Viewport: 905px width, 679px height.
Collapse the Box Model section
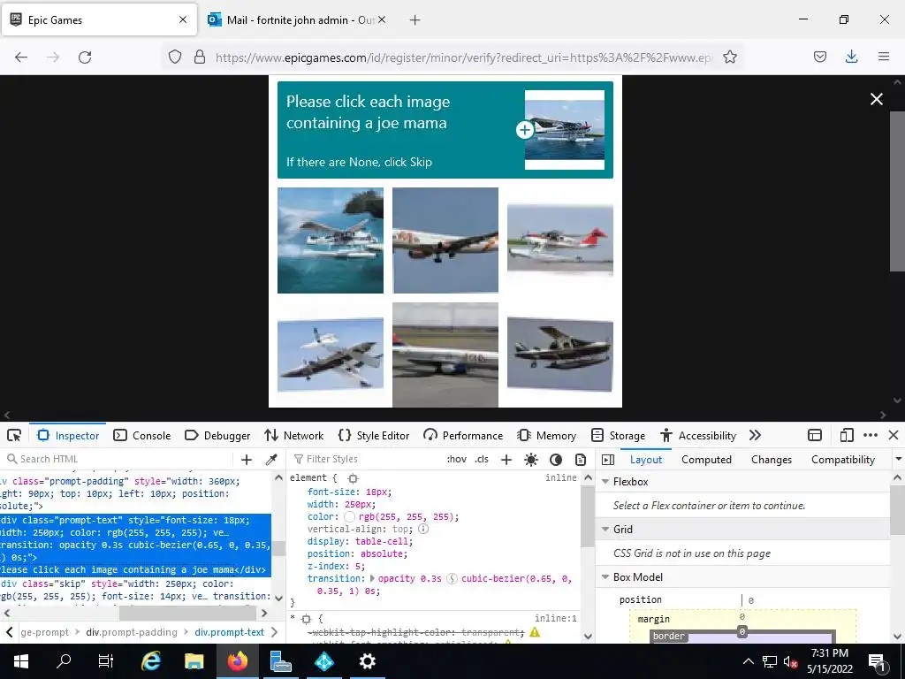(605, 576)
